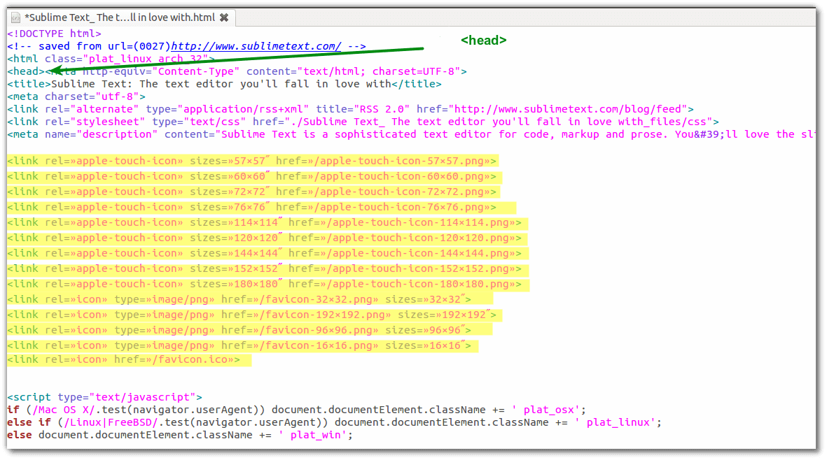
Task: Close the Sublime Text HTML tab
Action: point(224,17)
